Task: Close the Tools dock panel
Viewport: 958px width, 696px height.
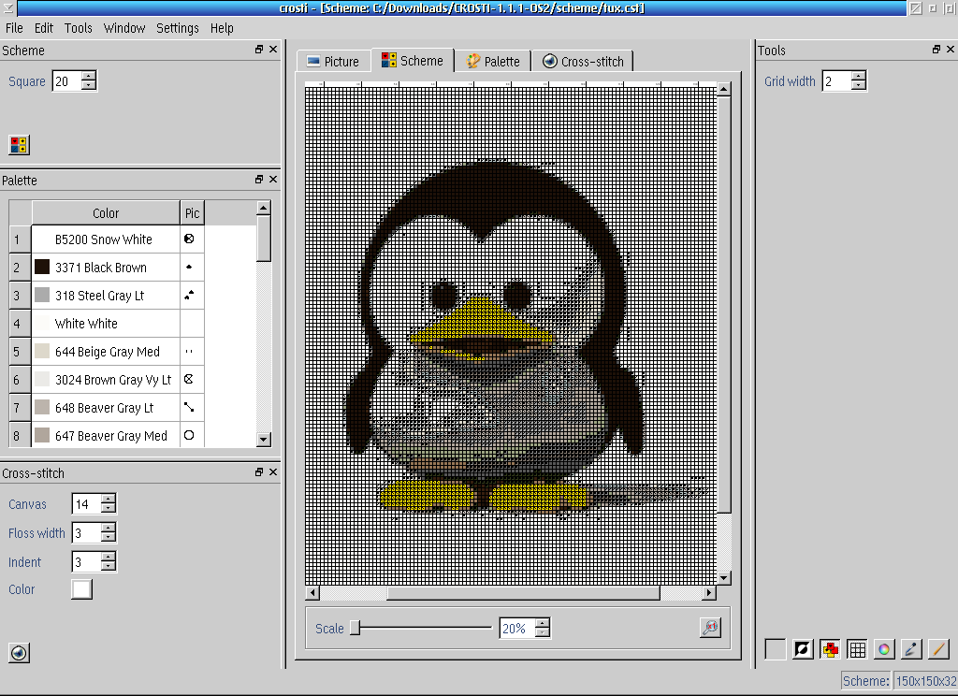Action: pos(951,50)
